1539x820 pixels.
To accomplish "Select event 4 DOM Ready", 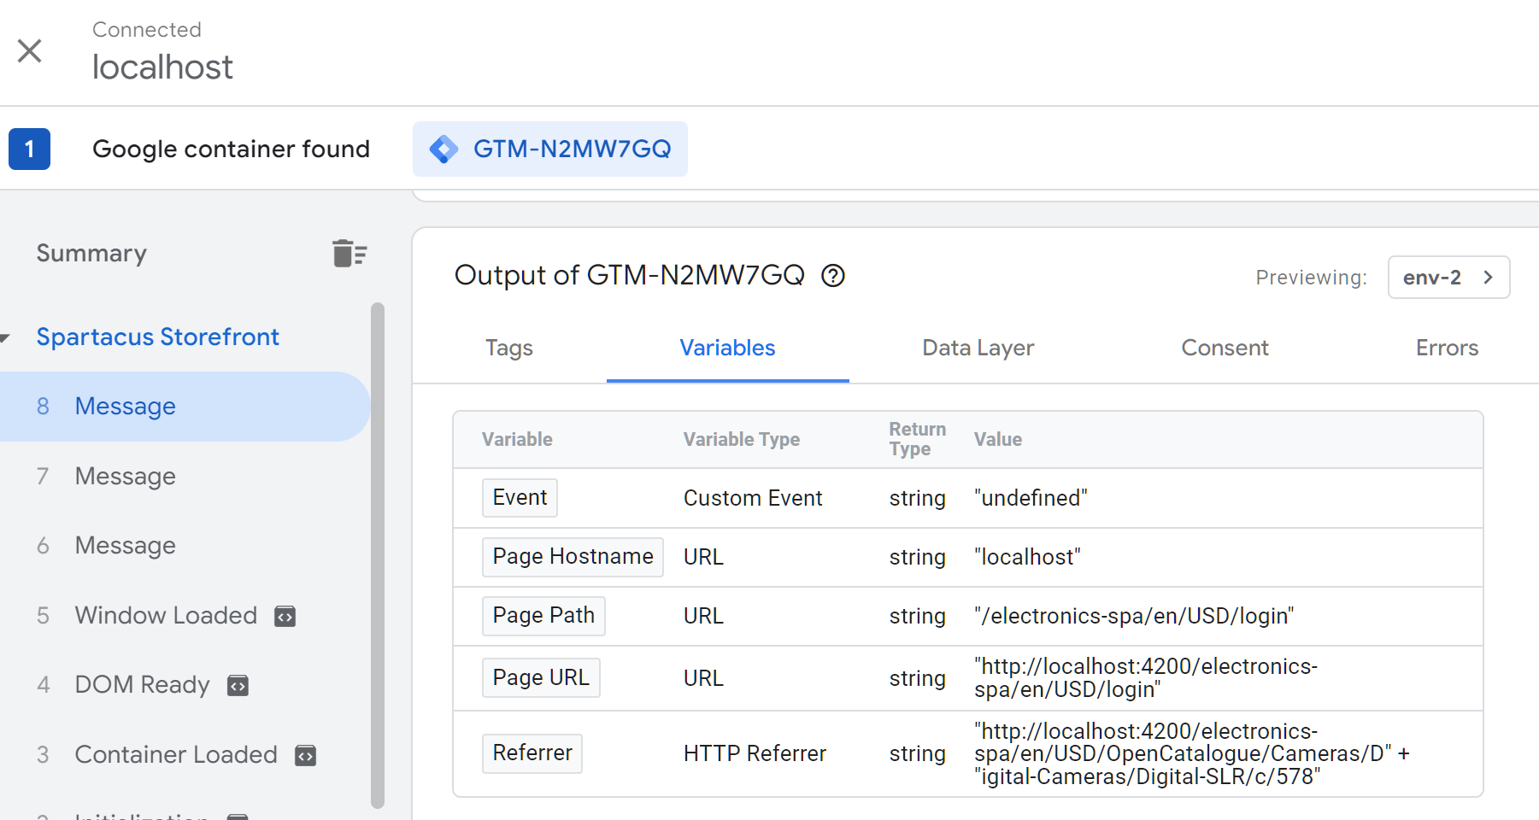I will click(x=185, y=685).
